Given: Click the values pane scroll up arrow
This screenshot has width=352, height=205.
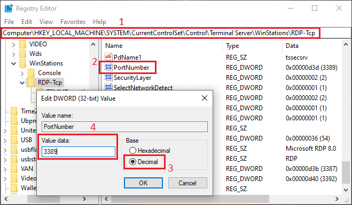Looking at the screenshot, I should tap(346, 44).
